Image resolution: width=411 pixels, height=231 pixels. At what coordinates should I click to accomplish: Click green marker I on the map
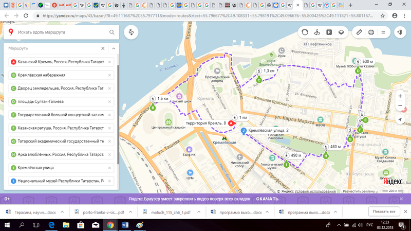click(287, 165)
